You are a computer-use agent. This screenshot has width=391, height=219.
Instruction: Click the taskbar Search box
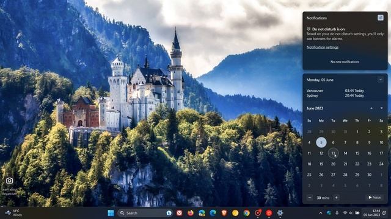point(145,213)
